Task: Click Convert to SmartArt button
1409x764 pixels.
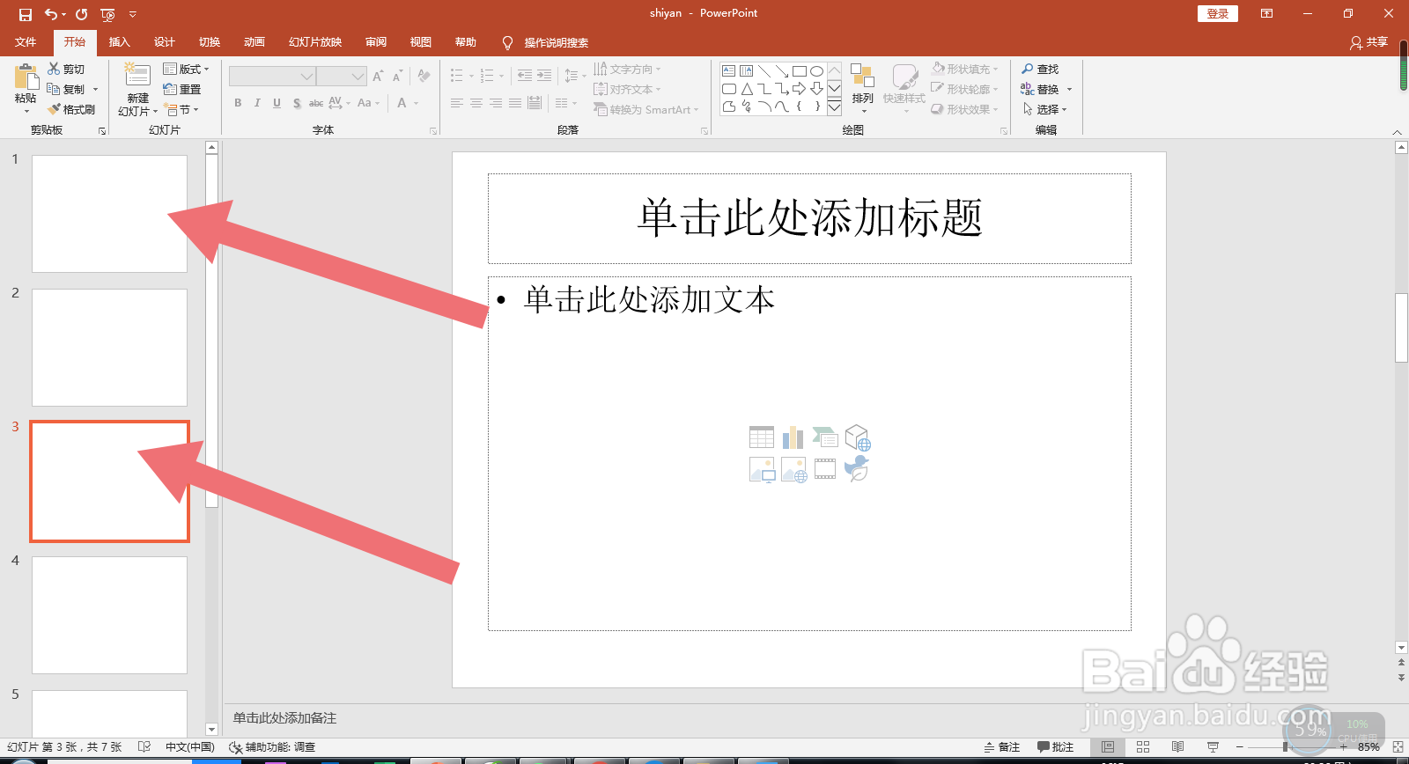Action: point(645,109)
